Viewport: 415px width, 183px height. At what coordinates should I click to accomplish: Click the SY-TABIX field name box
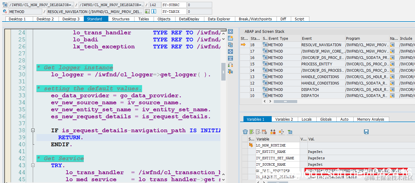(x=174, y=12)
